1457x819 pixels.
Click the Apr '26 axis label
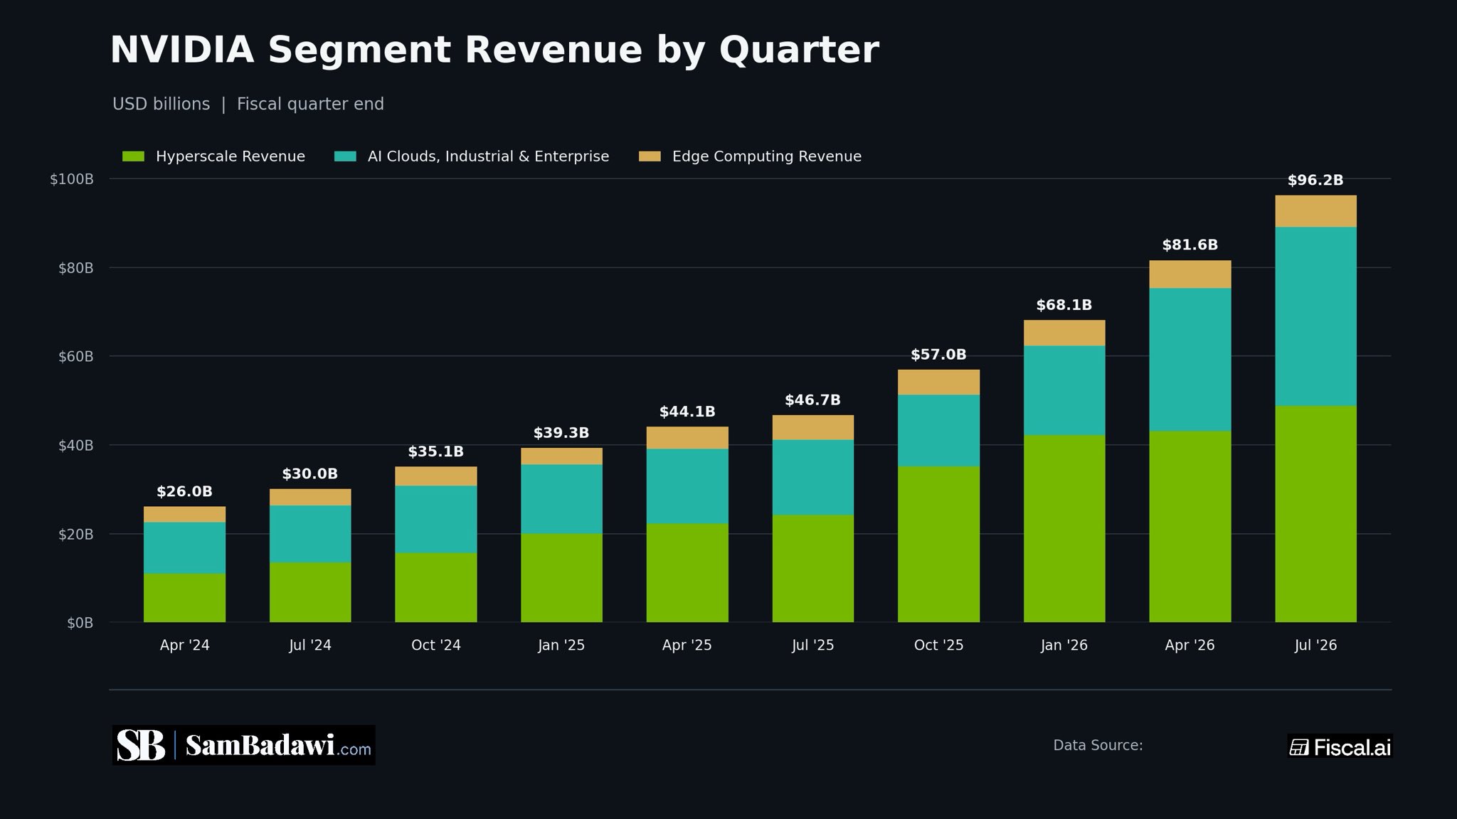click(x=1190, y=646)
